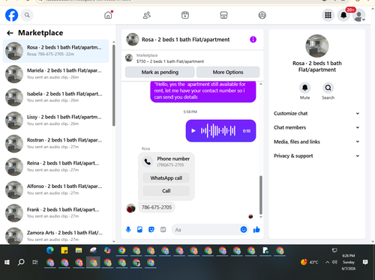Open Task View on taskbar
The height and width of the screenshot is (280, 375).
click(35, 262)
